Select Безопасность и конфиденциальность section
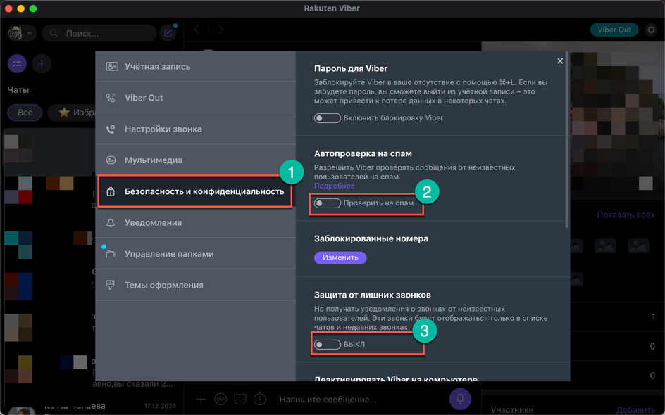665x415 pixels. pyautogui.click(x=196, y=191)
